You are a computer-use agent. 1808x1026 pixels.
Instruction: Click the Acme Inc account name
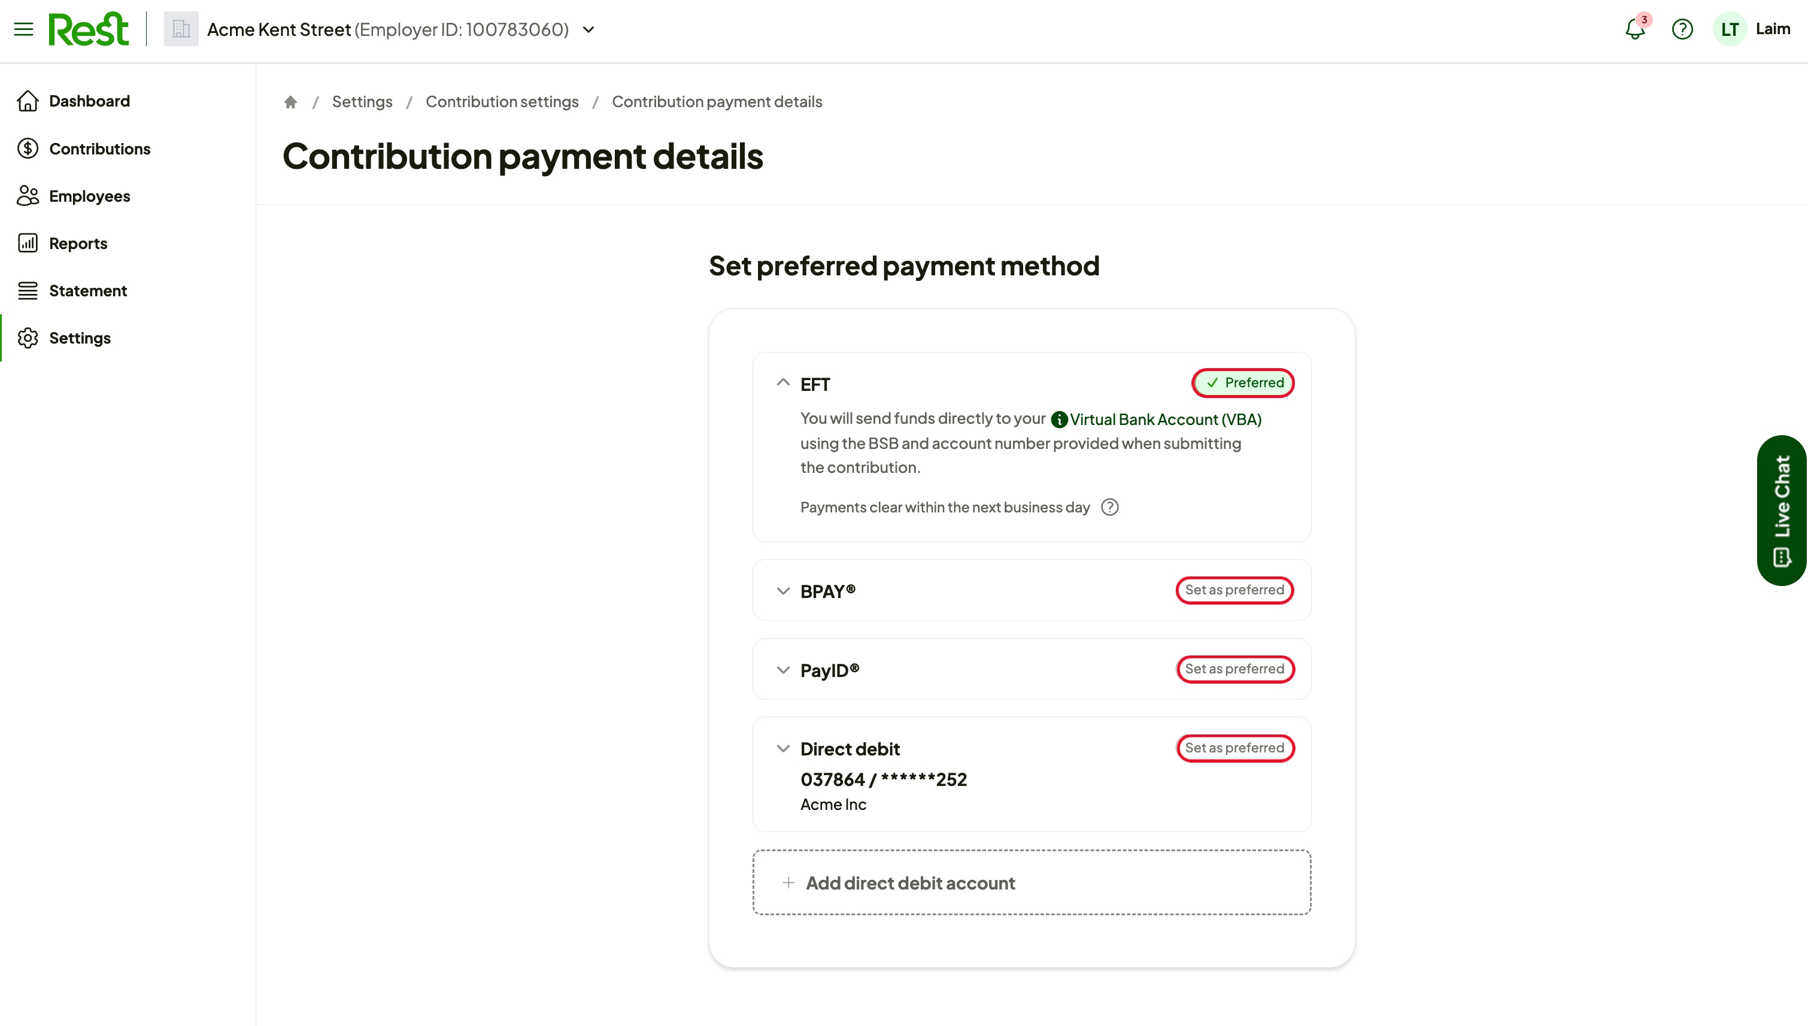(833, 805)
